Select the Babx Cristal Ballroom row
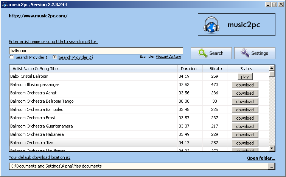Image resolution: width=286 pixels, height=177 pixels. 139,76
